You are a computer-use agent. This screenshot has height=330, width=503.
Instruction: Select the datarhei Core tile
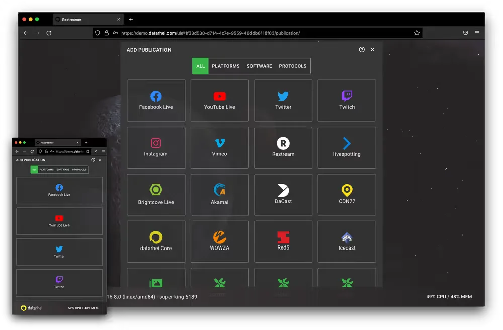(x=156, y=241)
